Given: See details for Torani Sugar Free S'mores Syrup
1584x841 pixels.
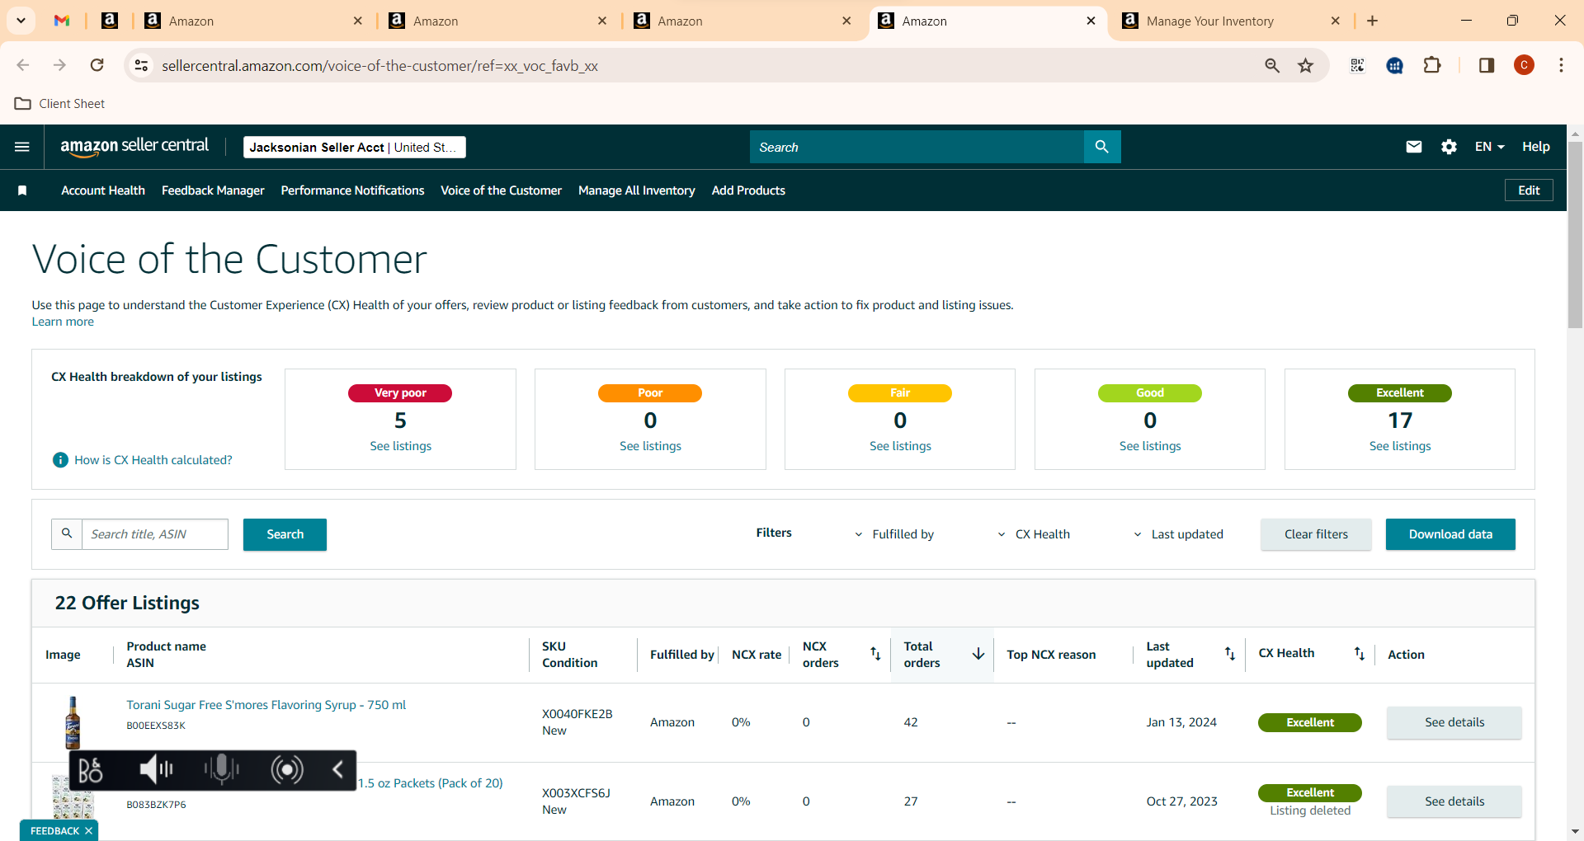Looking at the screenshot, I should 1454,722.
